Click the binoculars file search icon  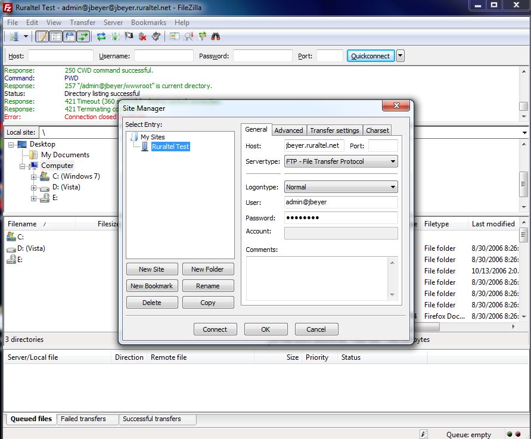pos(216,36)
